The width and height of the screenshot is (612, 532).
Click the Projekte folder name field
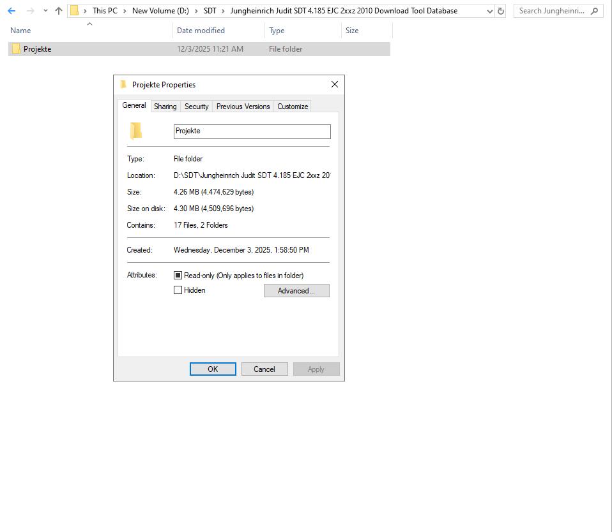point(252,131)
